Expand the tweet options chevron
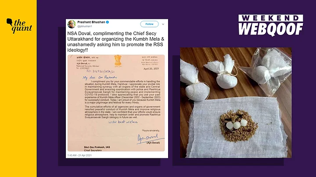 point(163,24)
